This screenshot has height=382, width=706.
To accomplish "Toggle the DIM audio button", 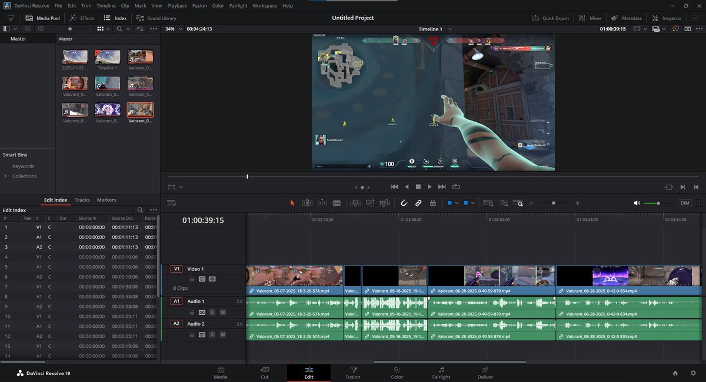I will pyautogui.click(x=685, y=203).
